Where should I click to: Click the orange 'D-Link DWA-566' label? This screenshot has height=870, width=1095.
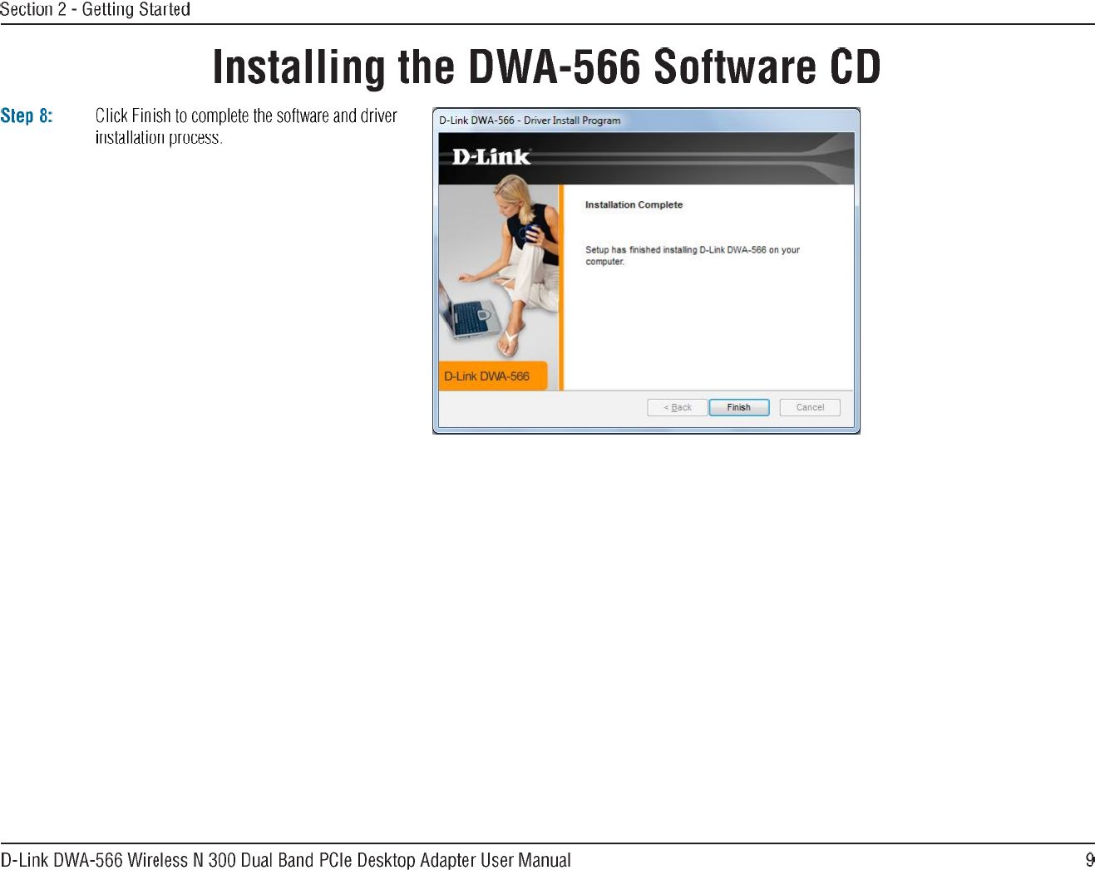tap(492, 376)
